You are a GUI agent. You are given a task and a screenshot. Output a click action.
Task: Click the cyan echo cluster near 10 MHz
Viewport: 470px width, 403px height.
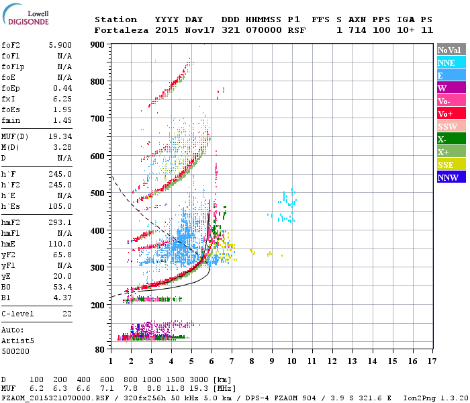[286, 206]
